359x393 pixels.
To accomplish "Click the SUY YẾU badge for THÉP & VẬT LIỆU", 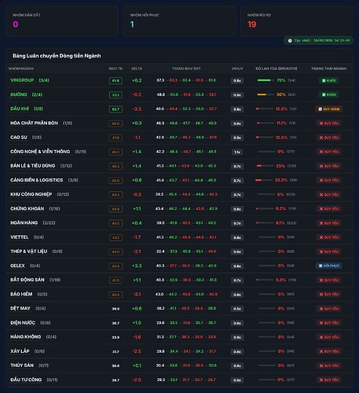I will (329, 252).
